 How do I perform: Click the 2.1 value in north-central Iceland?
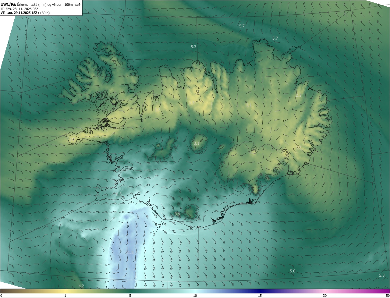[249, 105]
